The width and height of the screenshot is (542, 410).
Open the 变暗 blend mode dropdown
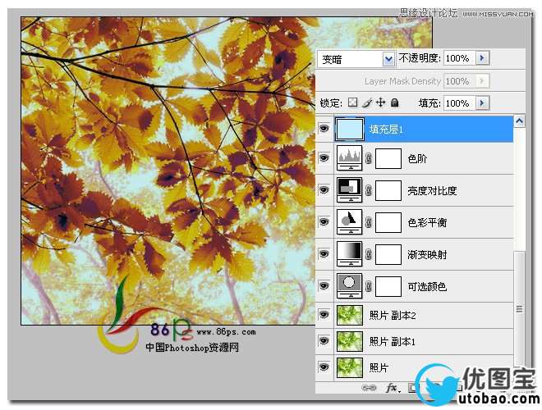click(388, 59)
